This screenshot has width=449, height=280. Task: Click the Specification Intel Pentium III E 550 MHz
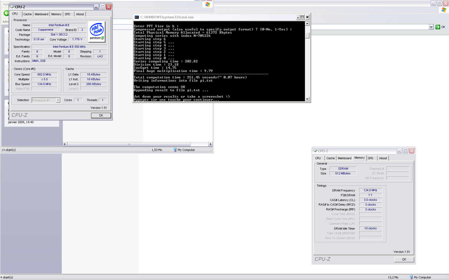69,47
